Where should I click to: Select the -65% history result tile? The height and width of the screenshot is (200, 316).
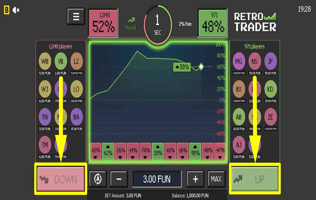coord(96,152)
